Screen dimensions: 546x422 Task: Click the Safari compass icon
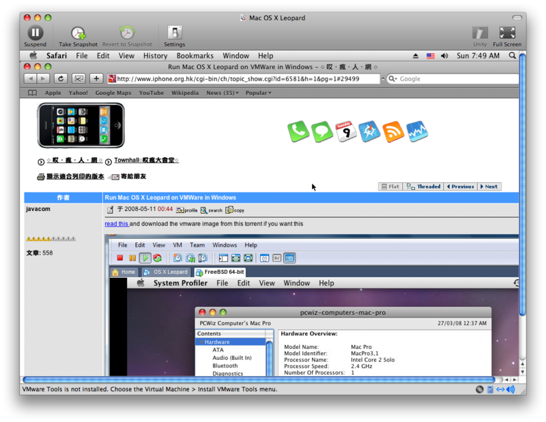click(369, 131)
